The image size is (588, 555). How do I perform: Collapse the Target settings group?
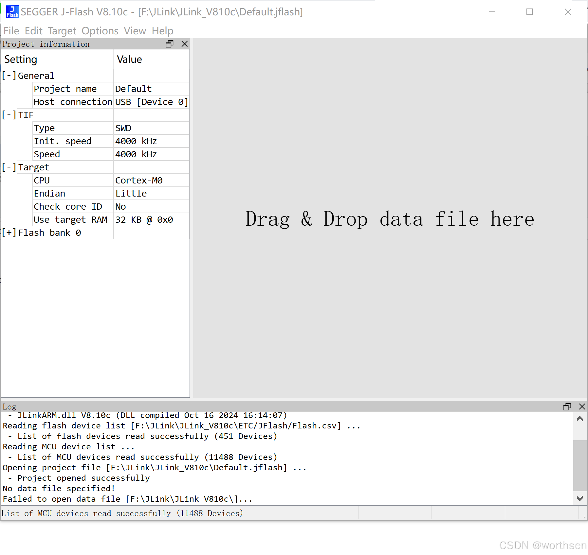pos(9,167)
